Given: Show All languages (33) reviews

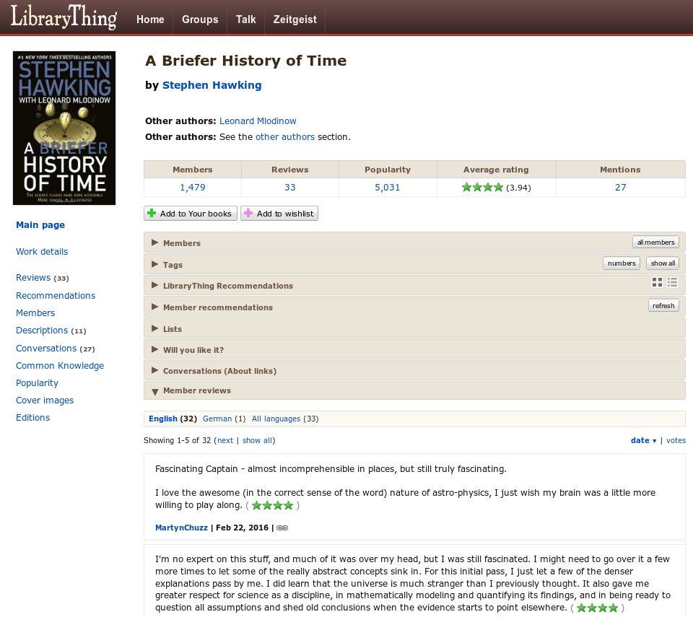Looking at the screenshot, I should 285,419.
